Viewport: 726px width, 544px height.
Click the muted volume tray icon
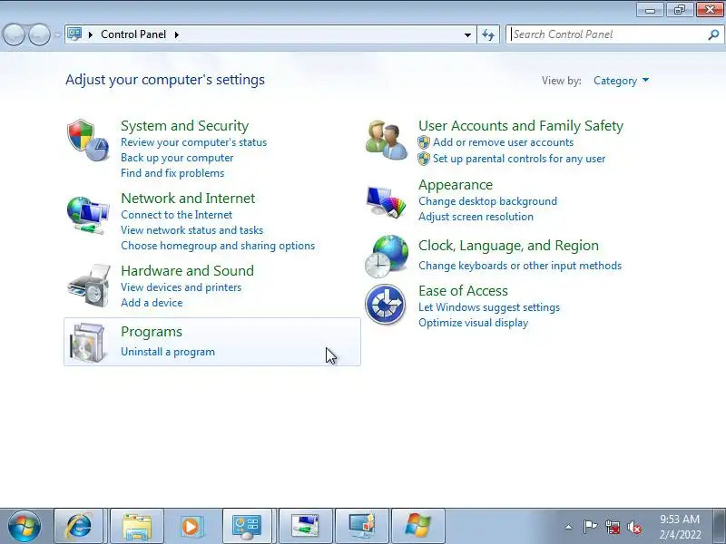point(634,527)
